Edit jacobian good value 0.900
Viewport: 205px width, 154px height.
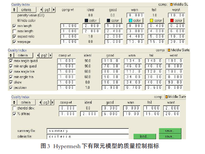point(111,87)
